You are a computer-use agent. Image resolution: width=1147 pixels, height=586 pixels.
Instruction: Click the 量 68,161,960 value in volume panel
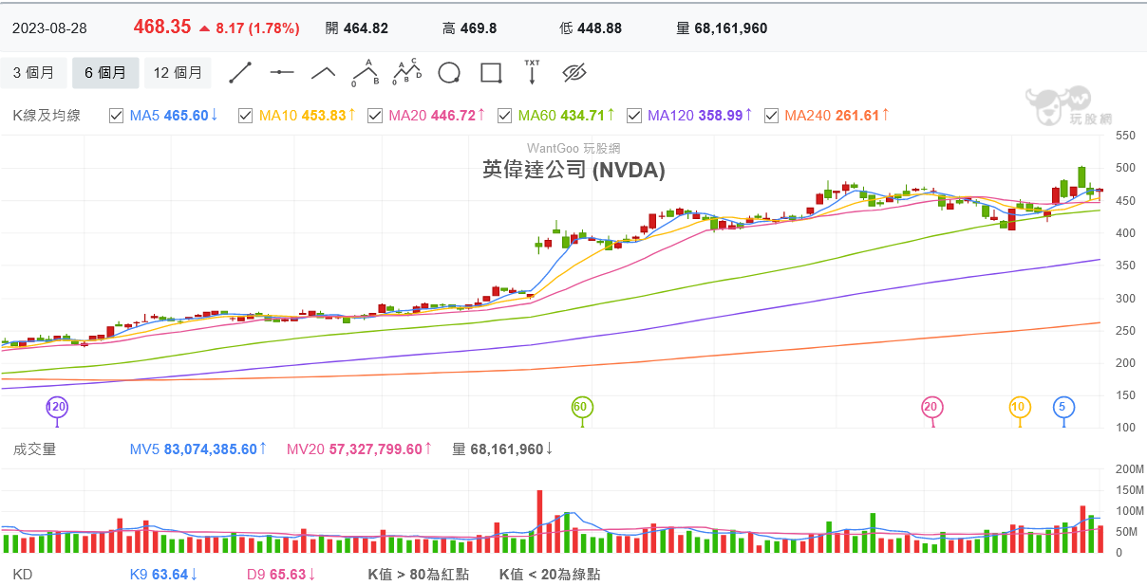coord(502,449)
